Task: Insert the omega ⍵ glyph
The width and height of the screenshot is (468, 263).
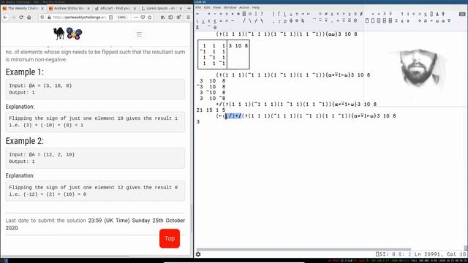Action: click(x=437, y=21)
